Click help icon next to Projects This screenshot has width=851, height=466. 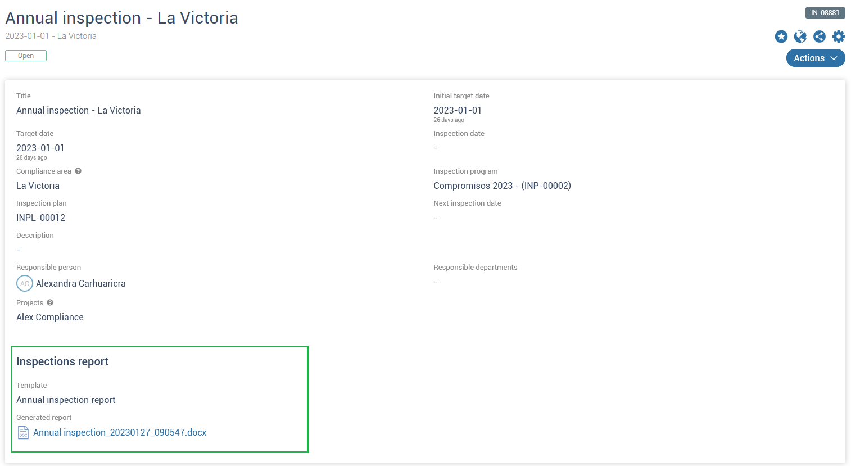coord(50,302)
